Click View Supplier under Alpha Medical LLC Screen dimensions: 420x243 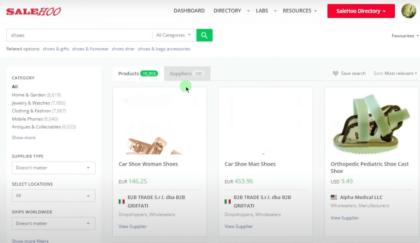pos(345,218)
